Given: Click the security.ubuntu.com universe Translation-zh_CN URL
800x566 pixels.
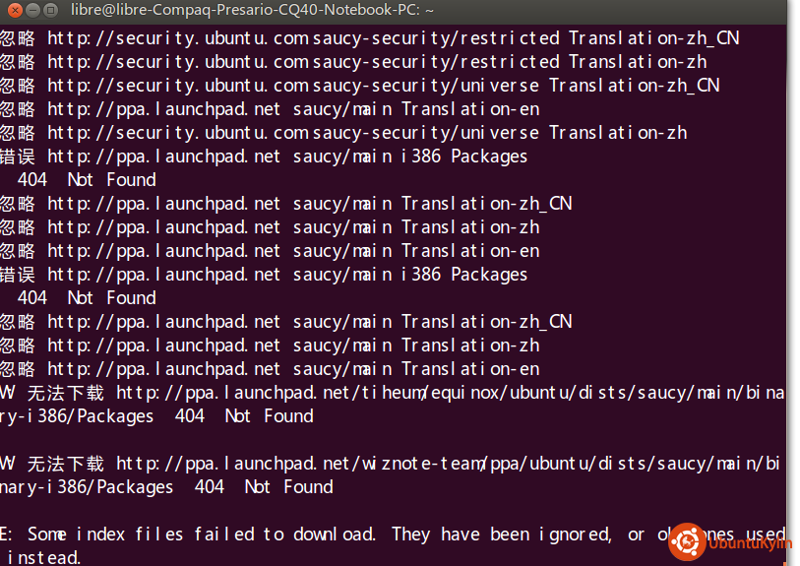Looking at the screenshot, I should 384,86.
